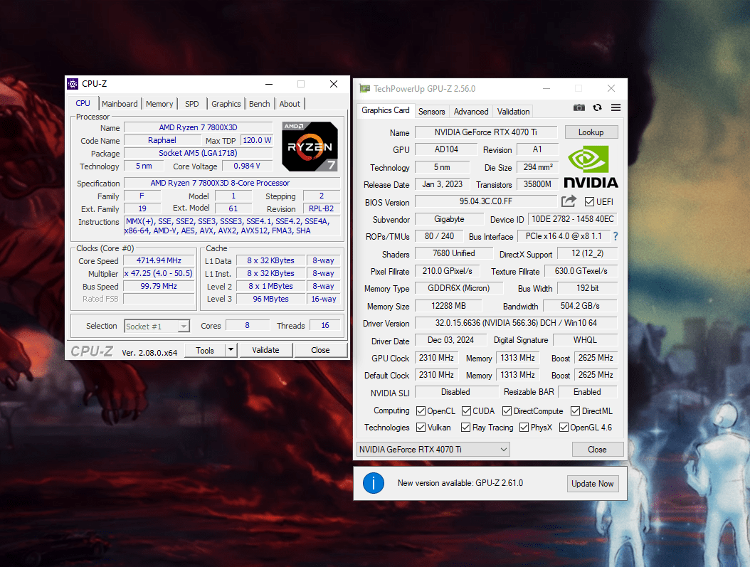Click the CPU Name field AMD Ryzen 7 7800X3D
The height and width of the screenshot is (567, 750).
pos(198,127)
